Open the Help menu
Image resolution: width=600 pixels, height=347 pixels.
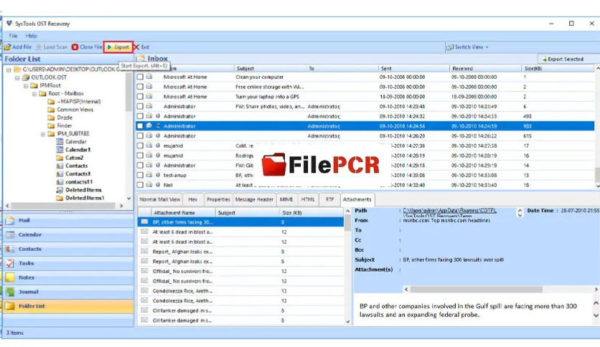[x=32, y=36]
